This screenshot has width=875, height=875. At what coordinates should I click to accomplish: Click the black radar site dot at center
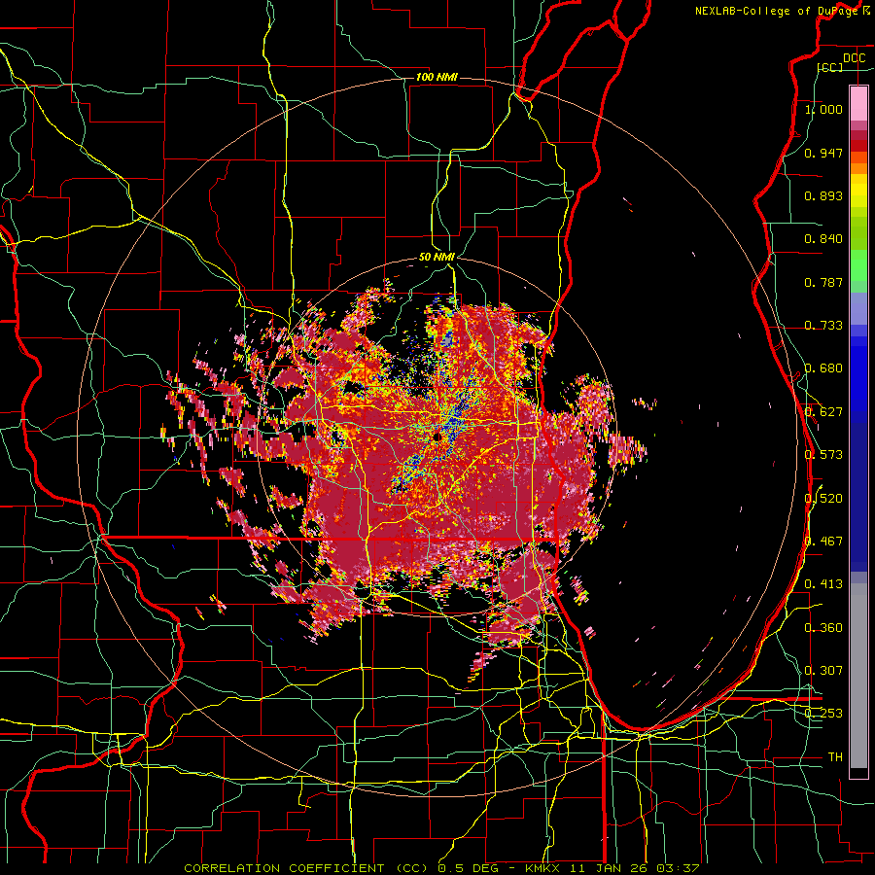[437, 437]
